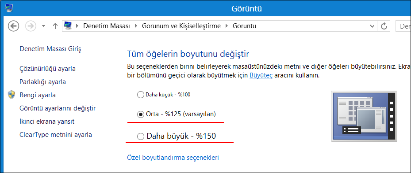Viewport: 411px width, 173px height.
Task: Click the Refresh button in address bar
Action: 384,26
